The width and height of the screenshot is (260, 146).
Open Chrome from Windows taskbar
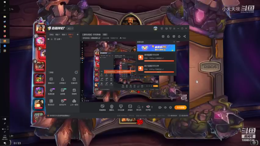pyautogui.click(x=5, y=26)
